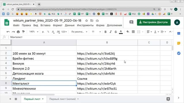The height and width of the screenshot is (103, 184).
Task: Click the Move to folder icon
Action: [92, 21]
